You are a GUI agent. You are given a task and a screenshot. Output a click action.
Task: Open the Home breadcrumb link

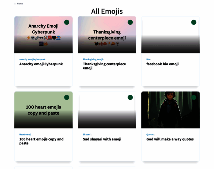point(20,4)
